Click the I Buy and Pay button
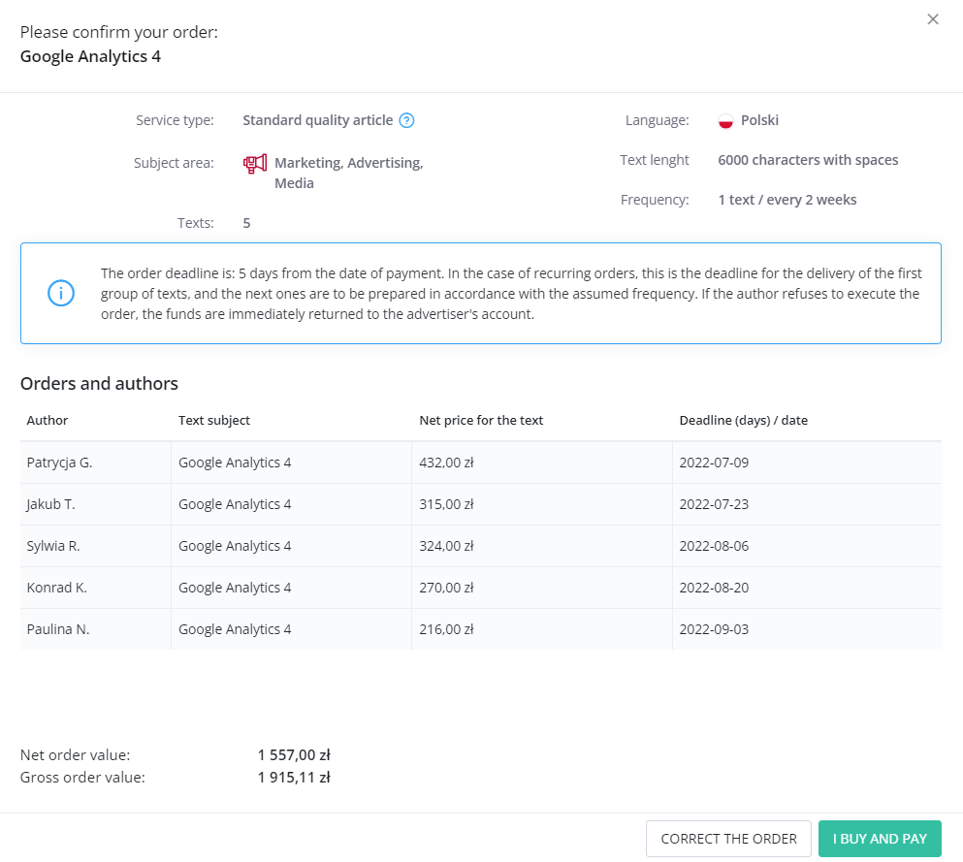This screenshot has height=862, width=963. coord(880,839)
